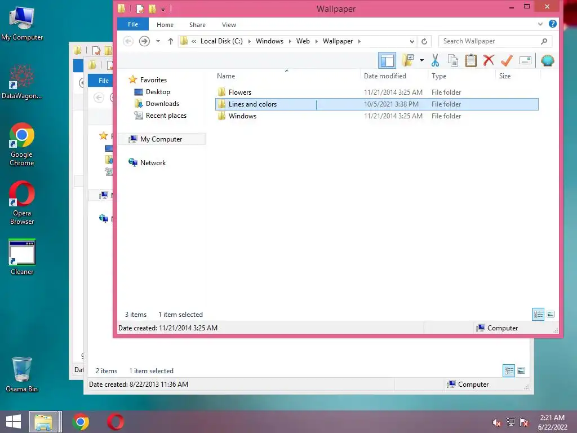The height and width of the screenshot is (433, 577).
Task: Switch Wallpaper window to large icons view
Action: [x=551, y=315]
